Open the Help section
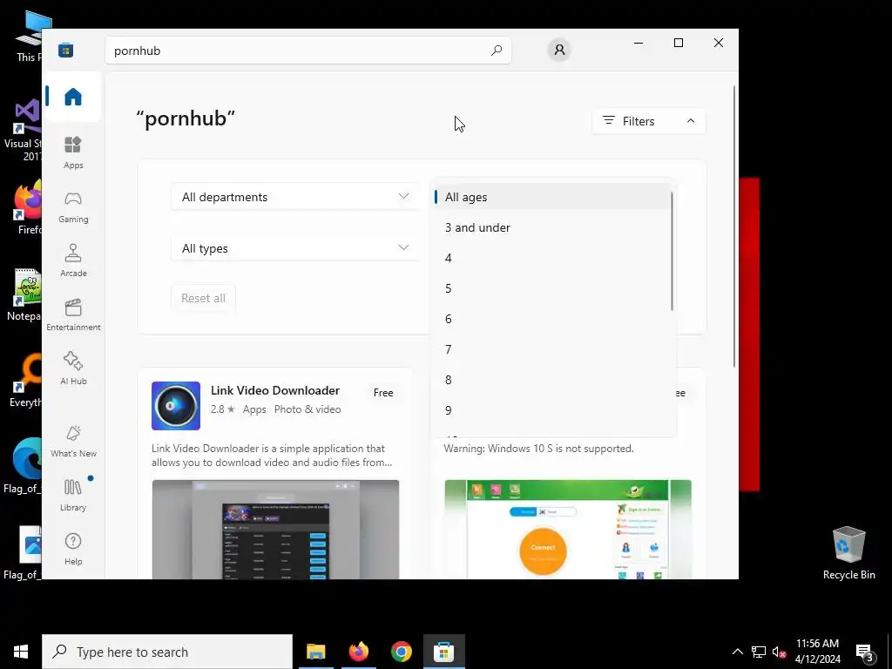The image size is (892, 669). coord(73,549)
